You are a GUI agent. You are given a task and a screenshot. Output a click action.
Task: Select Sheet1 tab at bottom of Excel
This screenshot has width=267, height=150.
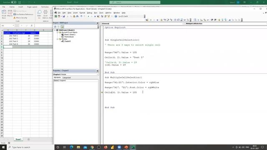click(18, 139)
